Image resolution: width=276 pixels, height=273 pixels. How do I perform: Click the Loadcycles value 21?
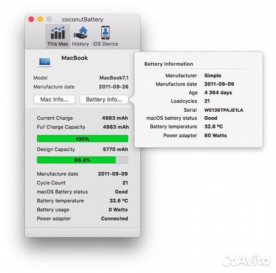(207, 101)
